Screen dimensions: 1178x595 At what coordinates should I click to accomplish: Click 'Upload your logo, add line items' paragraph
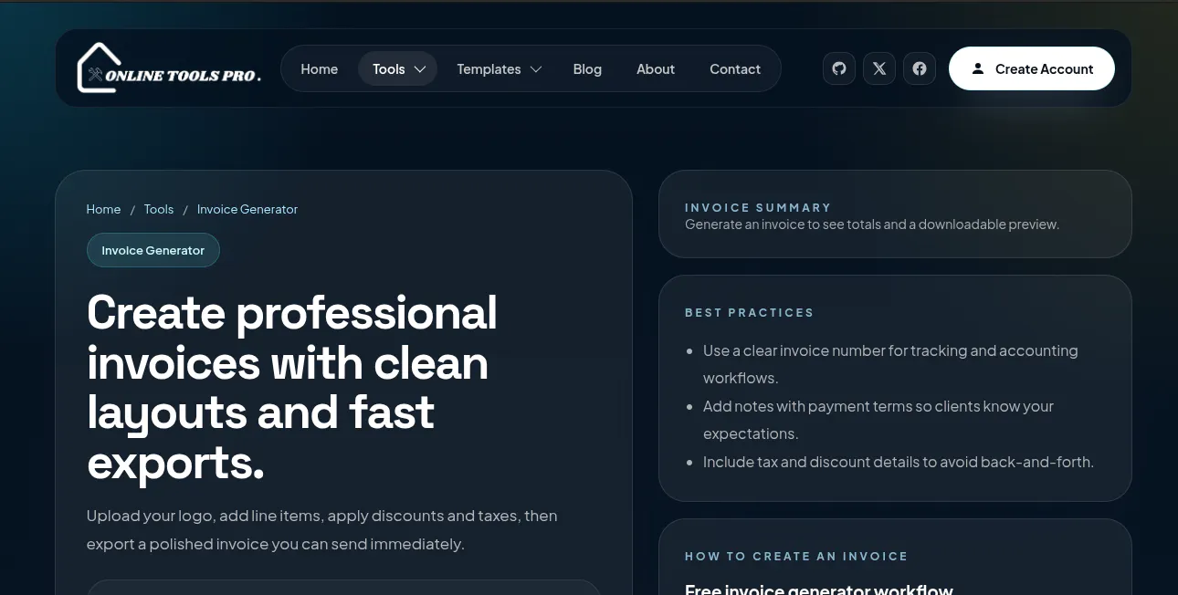322,529
